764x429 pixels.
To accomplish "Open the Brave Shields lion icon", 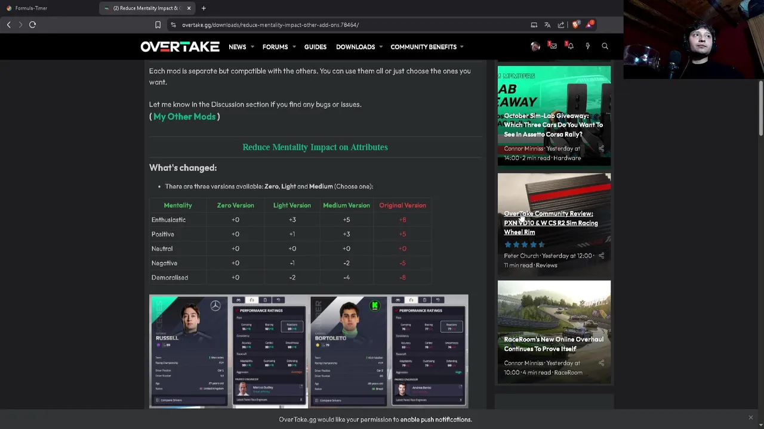I will [x=575, y=25].
